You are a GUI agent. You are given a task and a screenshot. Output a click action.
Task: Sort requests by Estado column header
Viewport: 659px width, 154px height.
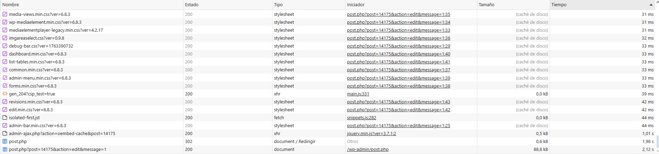pyautogui.click(x=192, y=5)
